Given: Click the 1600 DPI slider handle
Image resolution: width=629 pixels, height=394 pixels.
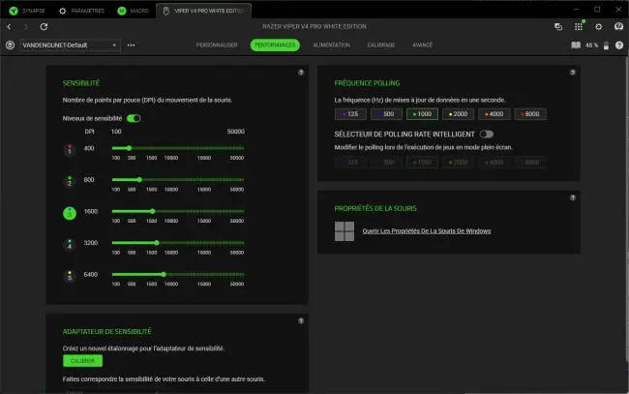Looking at the screenshot, I should [153, 211].
